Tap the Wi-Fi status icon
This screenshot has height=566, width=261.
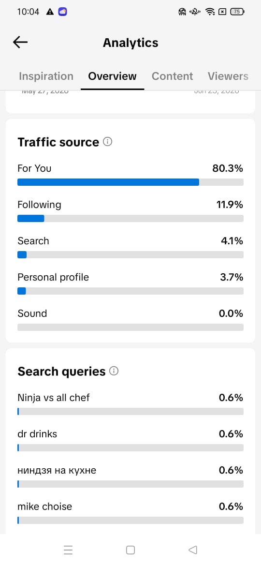pos(210,12)
